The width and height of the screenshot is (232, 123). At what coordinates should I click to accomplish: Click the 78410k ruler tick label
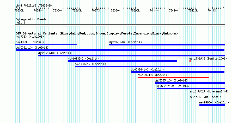click(174, 10)
